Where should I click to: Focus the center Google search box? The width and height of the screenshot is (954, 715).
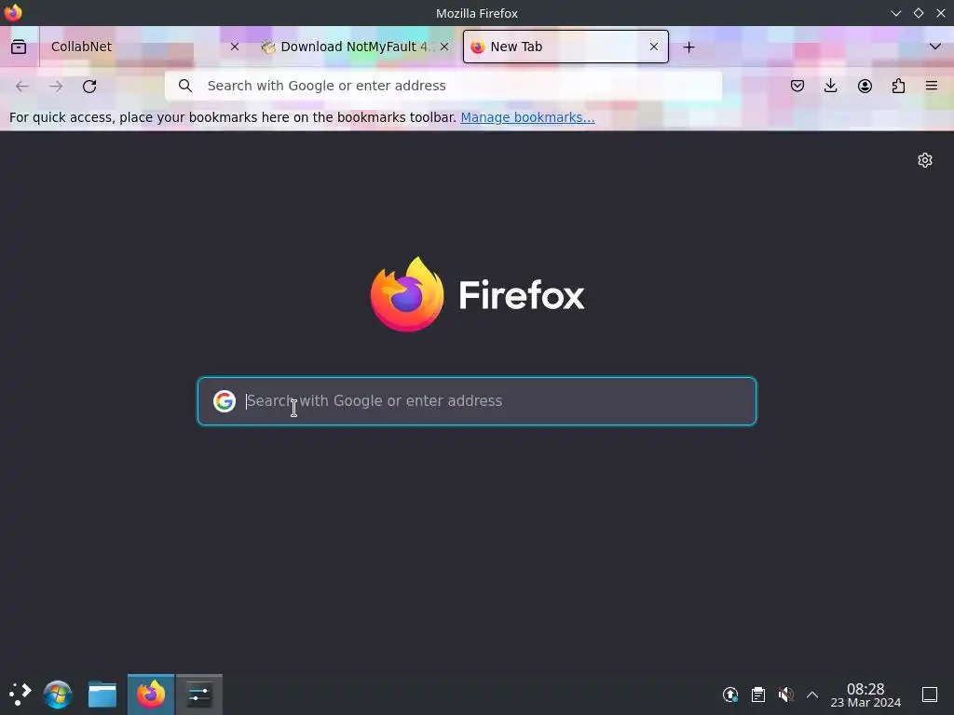tap(477, 401)
